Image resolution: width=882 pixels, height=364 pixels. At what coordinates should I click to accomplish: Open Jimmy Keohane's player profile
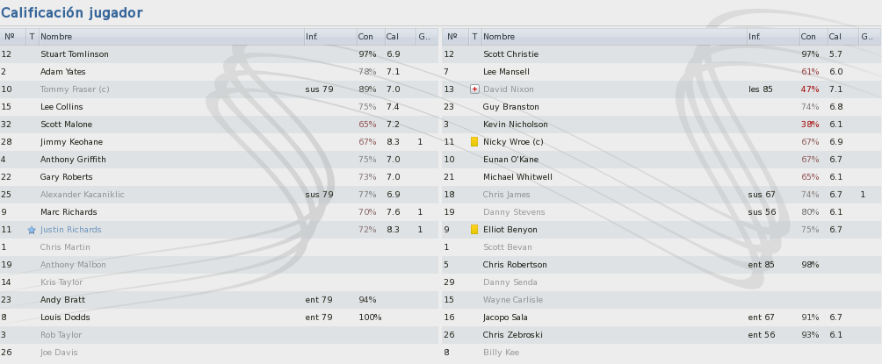(x=71, y=142)
